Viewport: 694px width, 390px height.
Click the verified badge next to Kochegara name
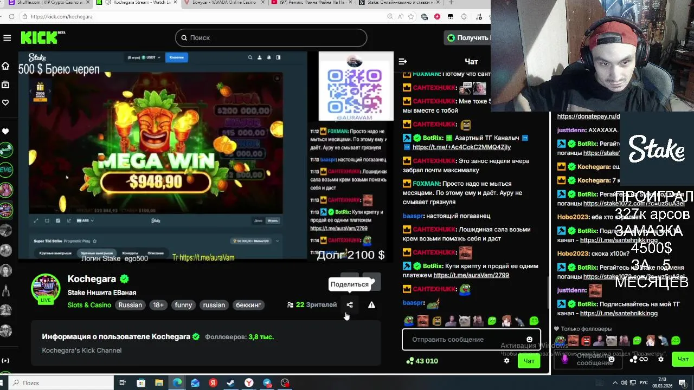124,279
